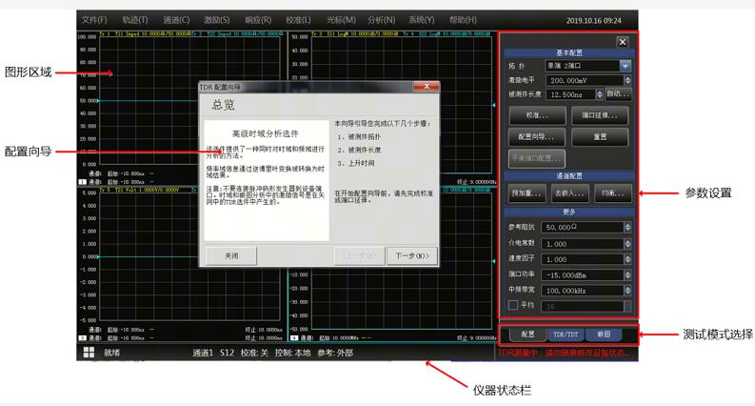Click the 更多 section header
Screen dimensions: 755x406
[569, 212]
